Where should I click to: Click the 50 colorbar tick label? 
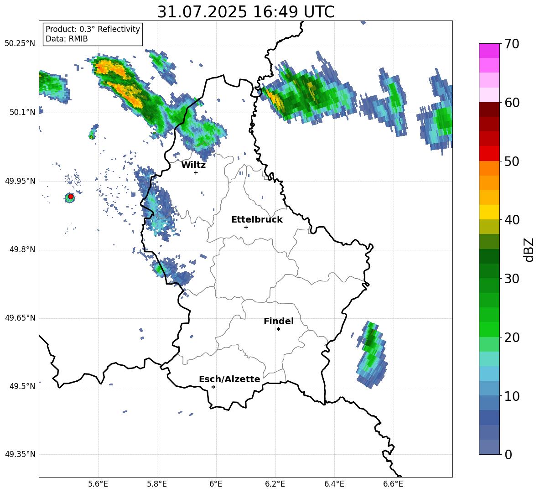tap(511, 161)
